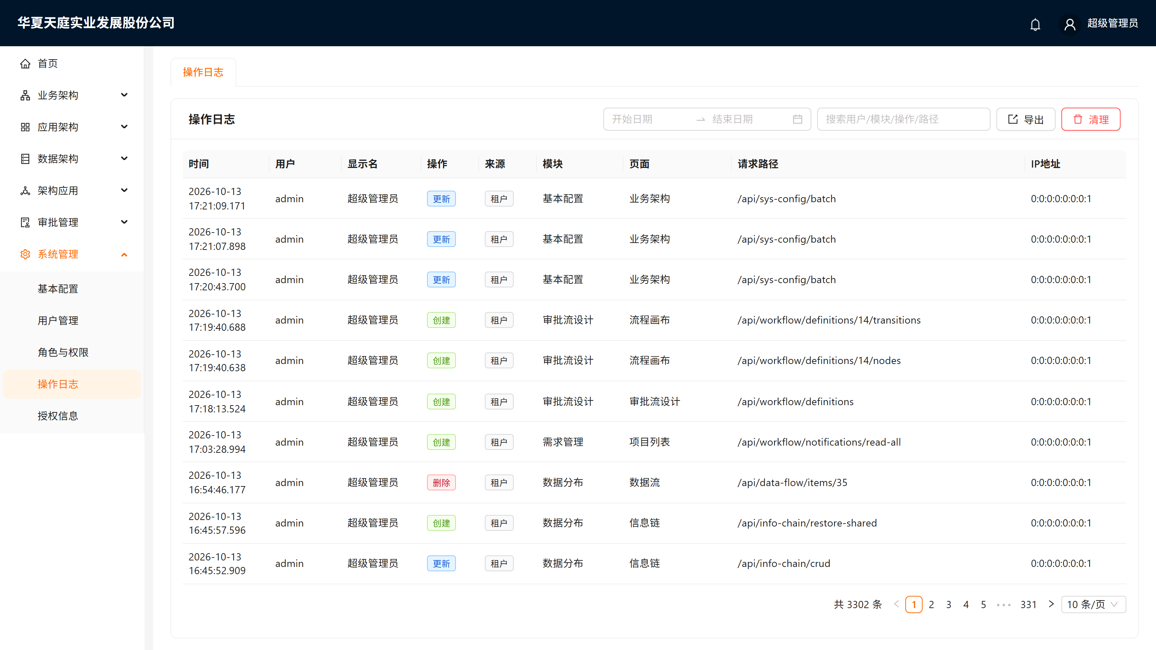This screenshot has width=1156, height=650.
Task: Go to page 5
Action: click(x=983, y=604)
